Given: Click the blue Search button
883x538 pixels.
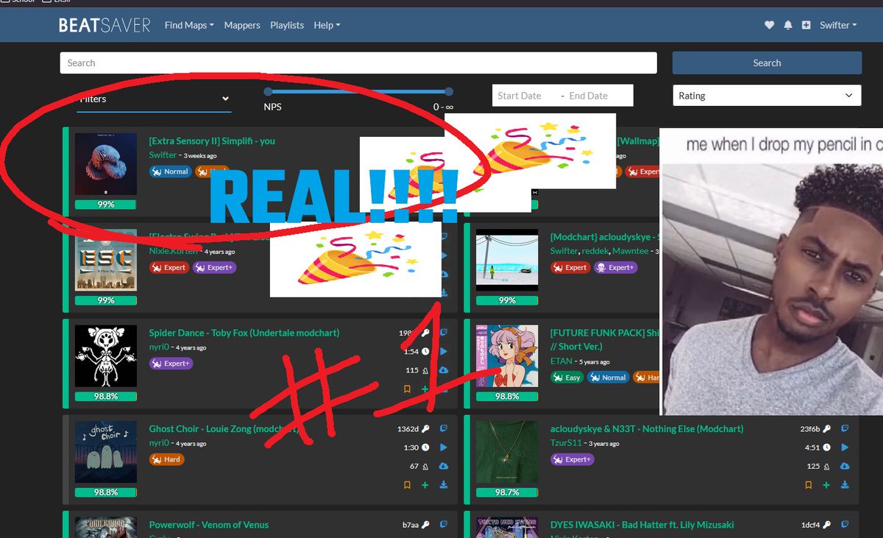Looking at the screenshot, I should 767,63.
